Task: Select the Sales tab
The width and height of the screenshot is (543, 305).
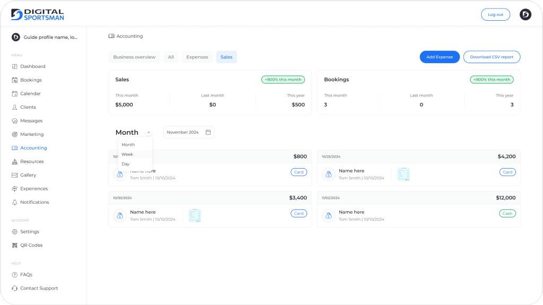Action: pos(226,57)
